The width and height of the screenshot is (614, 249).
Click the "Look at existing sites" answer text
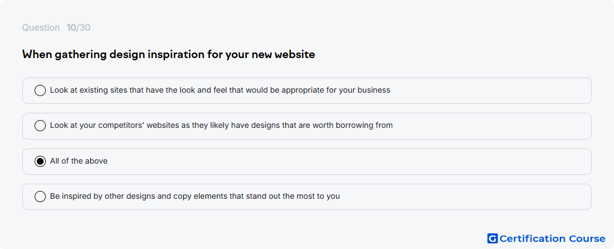pos(220,90)
